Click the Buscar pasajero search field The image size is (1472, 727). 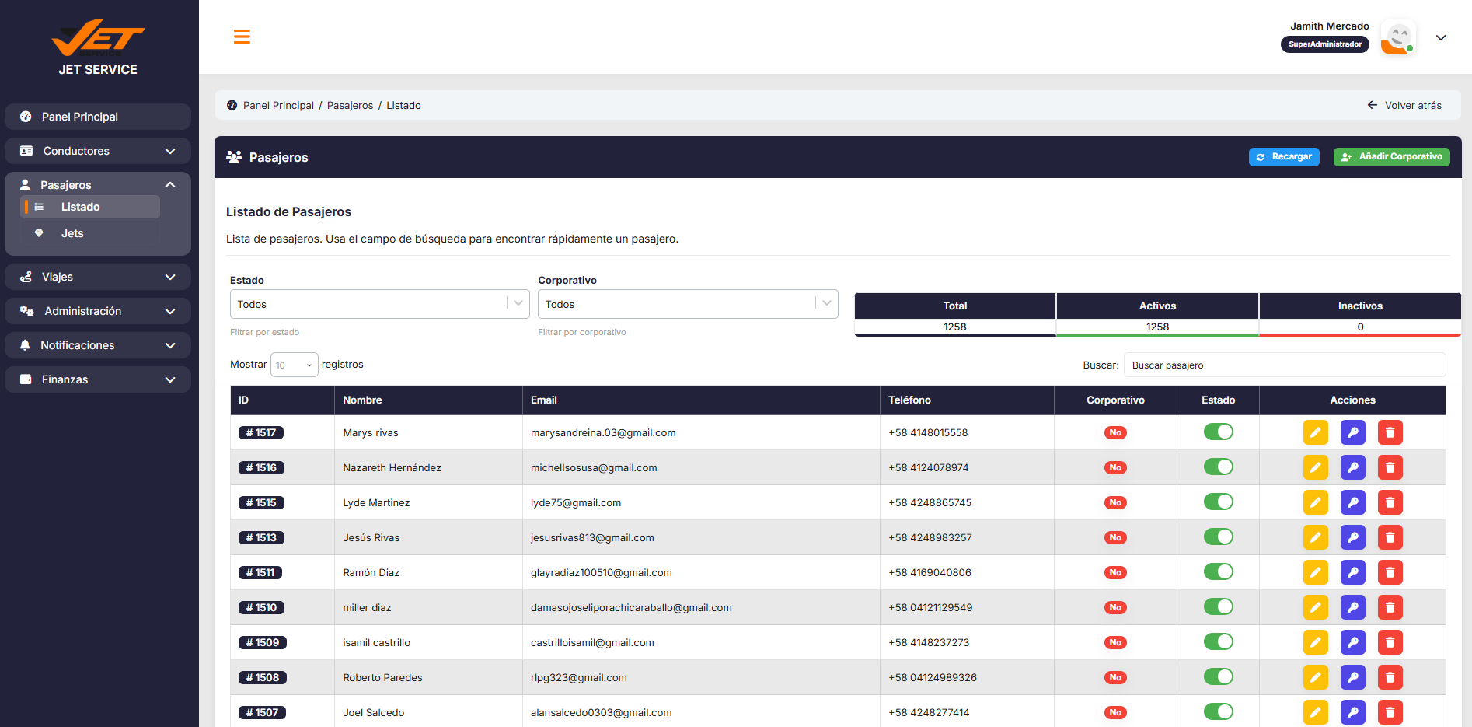(x=1285, y=365)
